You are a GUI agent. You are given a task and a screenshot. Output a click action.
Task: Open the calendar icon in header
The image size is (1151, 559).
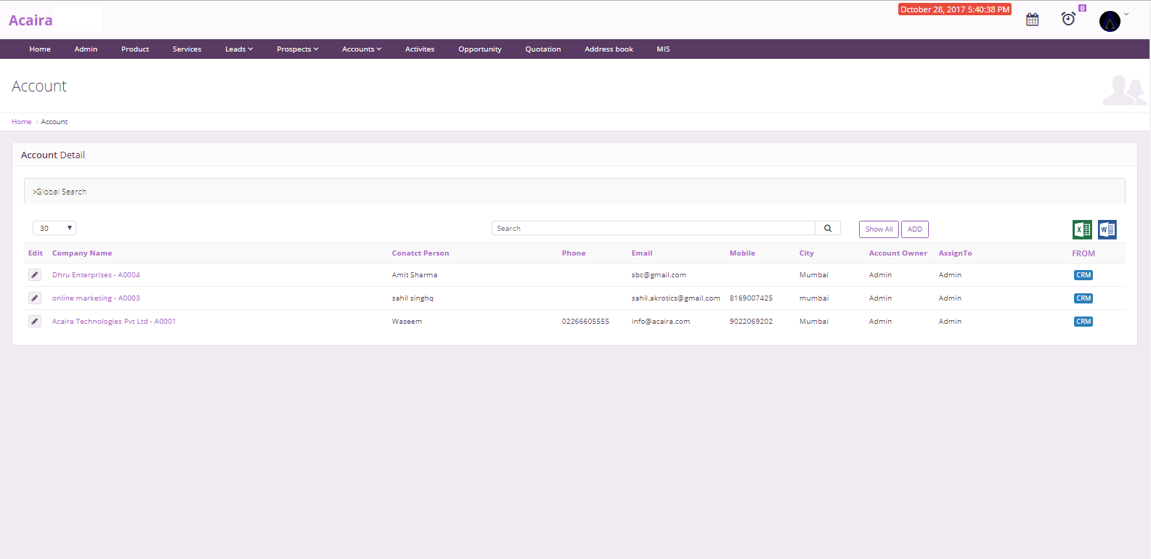coord(1032,20)
